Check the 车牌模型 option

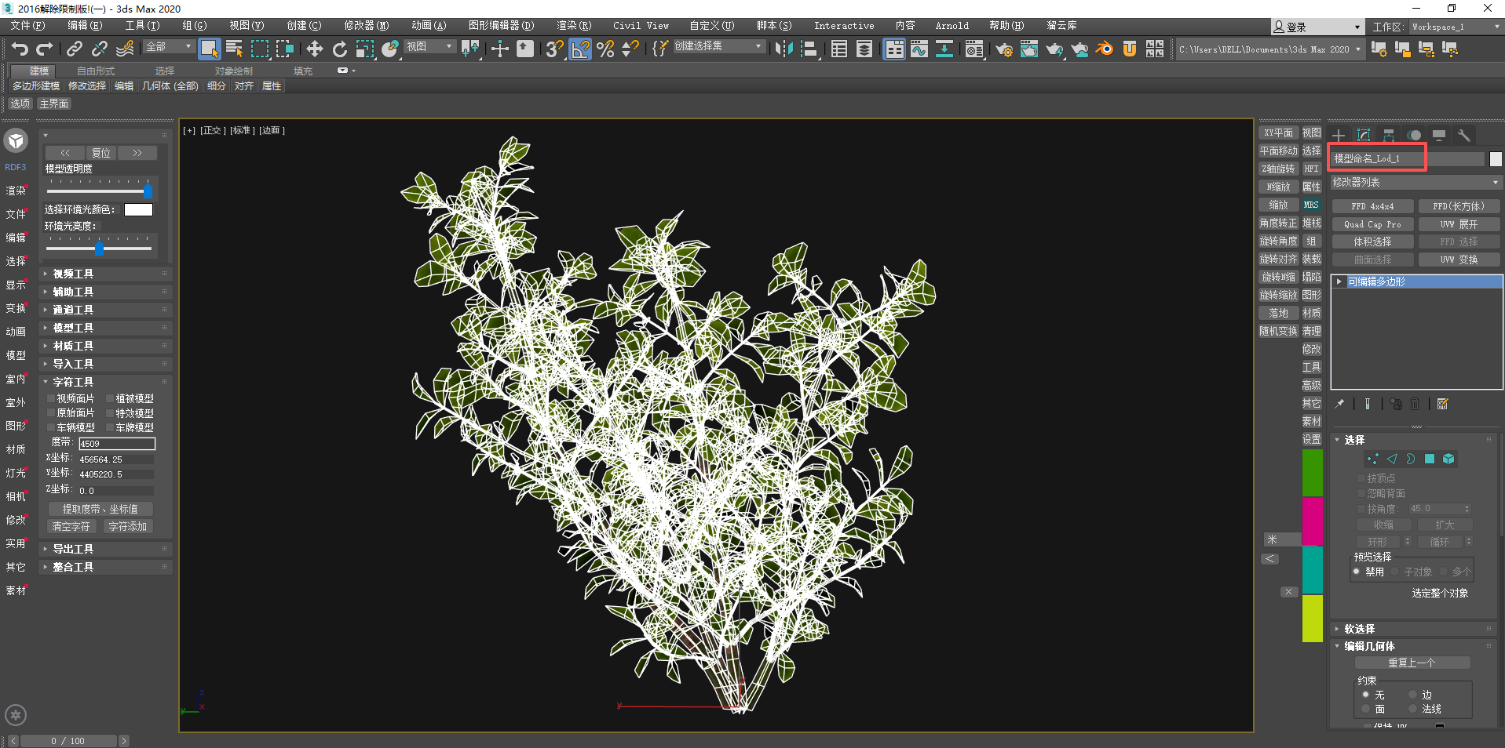point(111,428)
